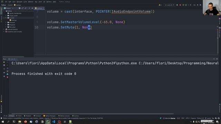Open the user account icon dropdown
Image resolution: width=221 pixels, height=124 pixels.
click(x=160, y=5)
